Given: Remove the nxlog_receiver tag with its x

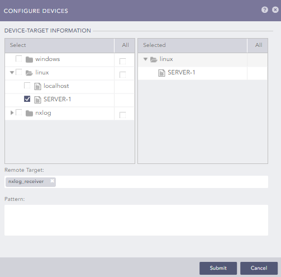Looking at the screenshot, I should [53, 181].
